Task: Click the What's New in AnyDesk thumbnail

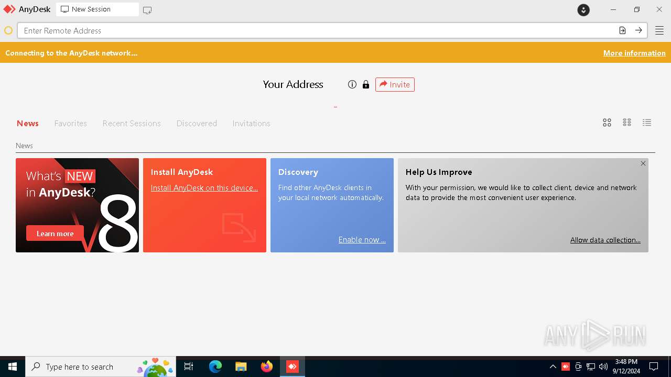Action: point(77,205)
